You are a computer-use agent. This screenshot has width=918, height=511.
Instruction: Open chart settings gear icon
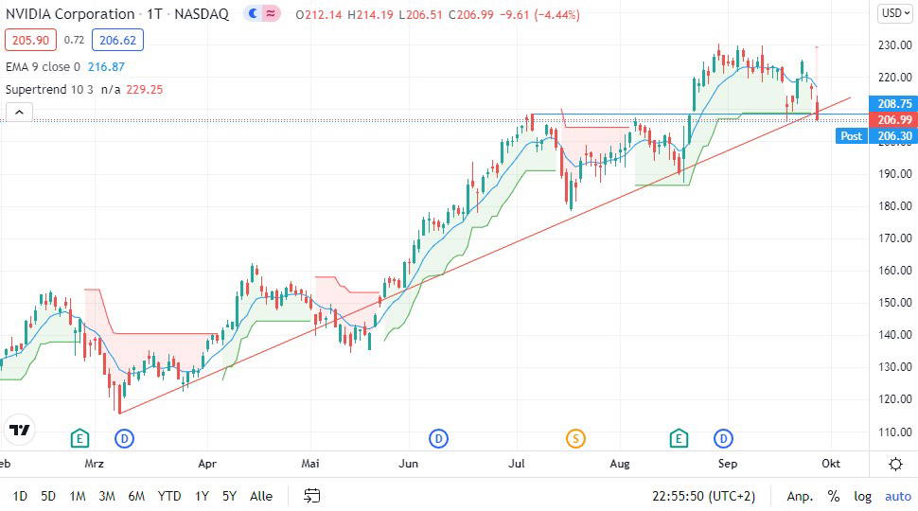[895, 465]
